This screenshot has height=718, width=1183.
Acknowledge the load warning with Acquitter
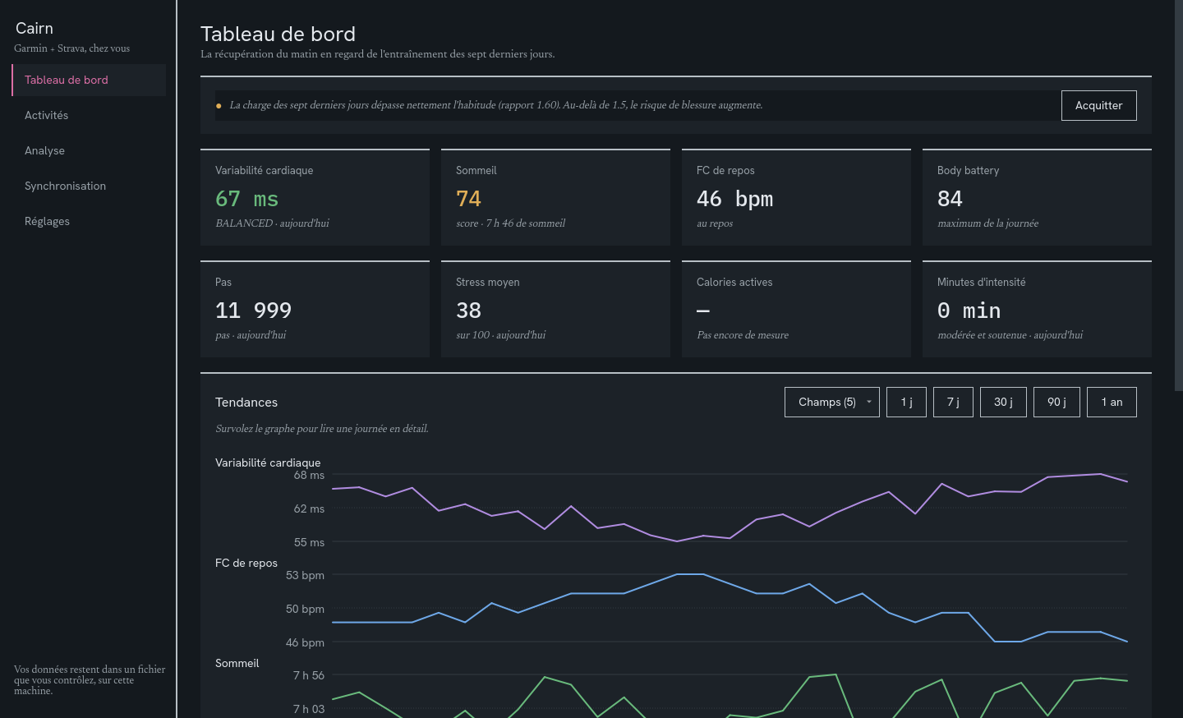coord(1099,106)
